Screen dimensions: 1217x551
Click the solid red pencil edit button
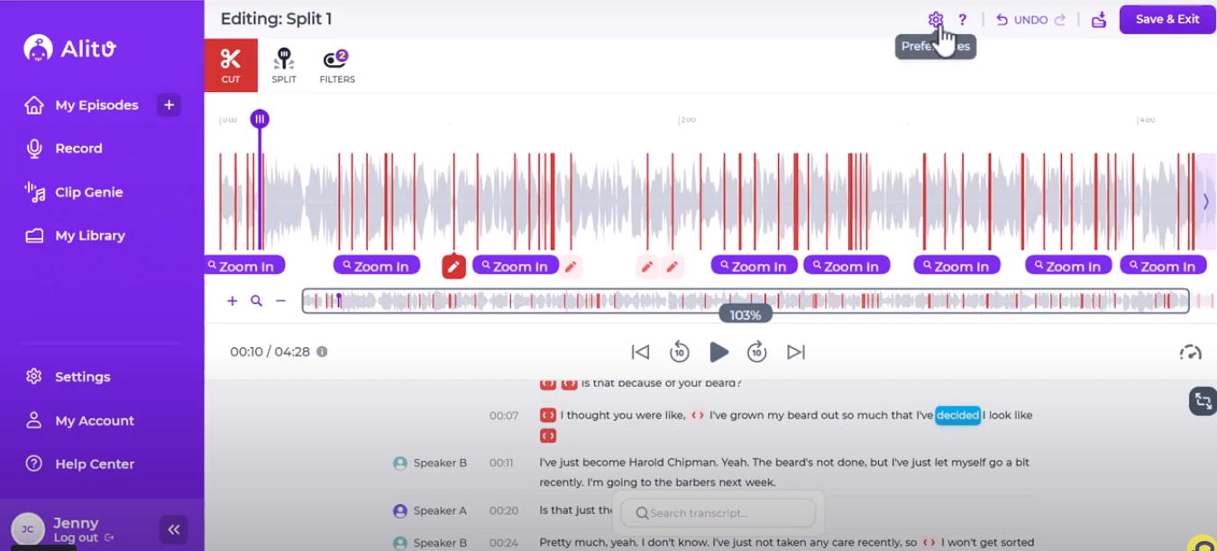pos(453,266)
